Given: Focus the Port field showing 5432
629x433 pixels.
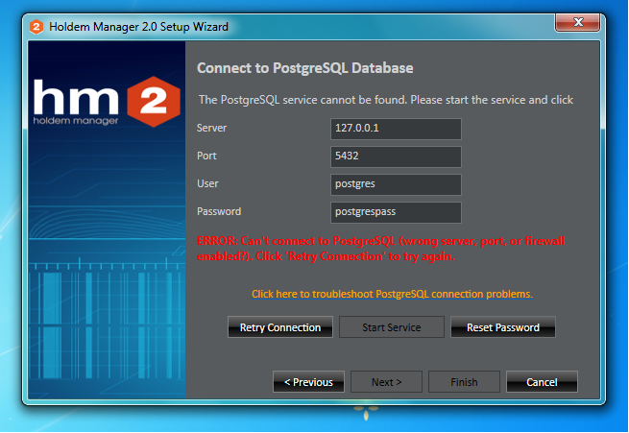Looking at the screenshot, I should pos(396,156).
